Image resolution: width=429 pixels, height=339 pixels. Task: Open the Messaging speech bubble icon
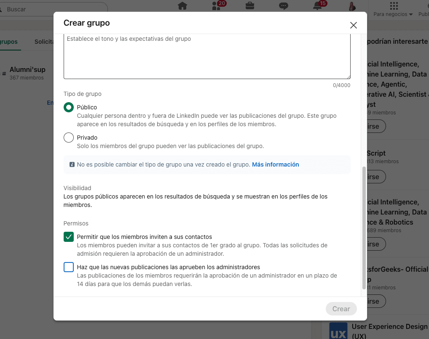click(284, 6)
